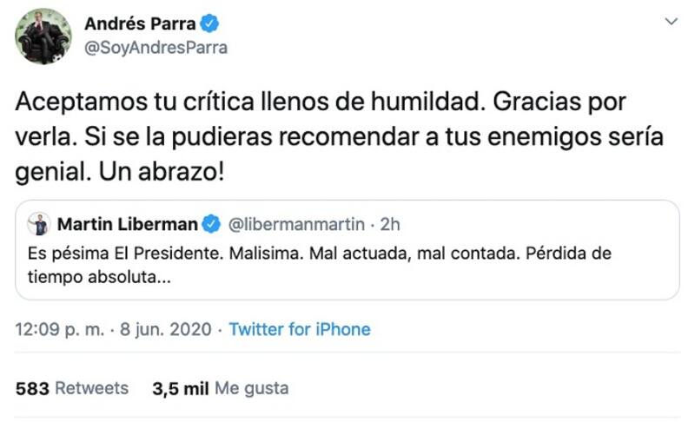This screenshot has height=422, width=695.
Task: Click the 'genial. Un abrazo!' closing line
Action: (120, 173)
